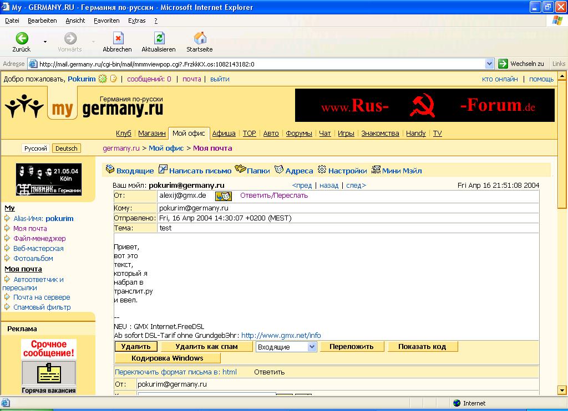Click the кто онлайн link
The height and width of the screenshot is (411, 568).
[x=500, y=79]
